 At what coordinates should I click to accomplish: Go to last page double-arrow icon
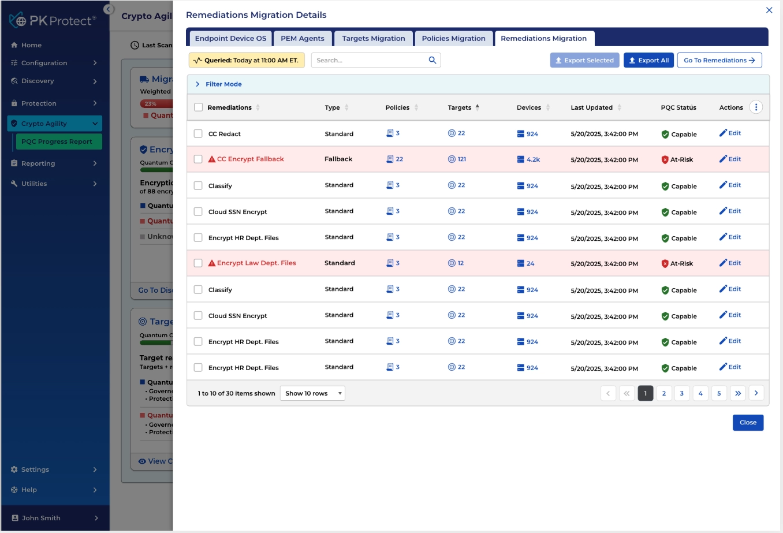click(738, 393)
